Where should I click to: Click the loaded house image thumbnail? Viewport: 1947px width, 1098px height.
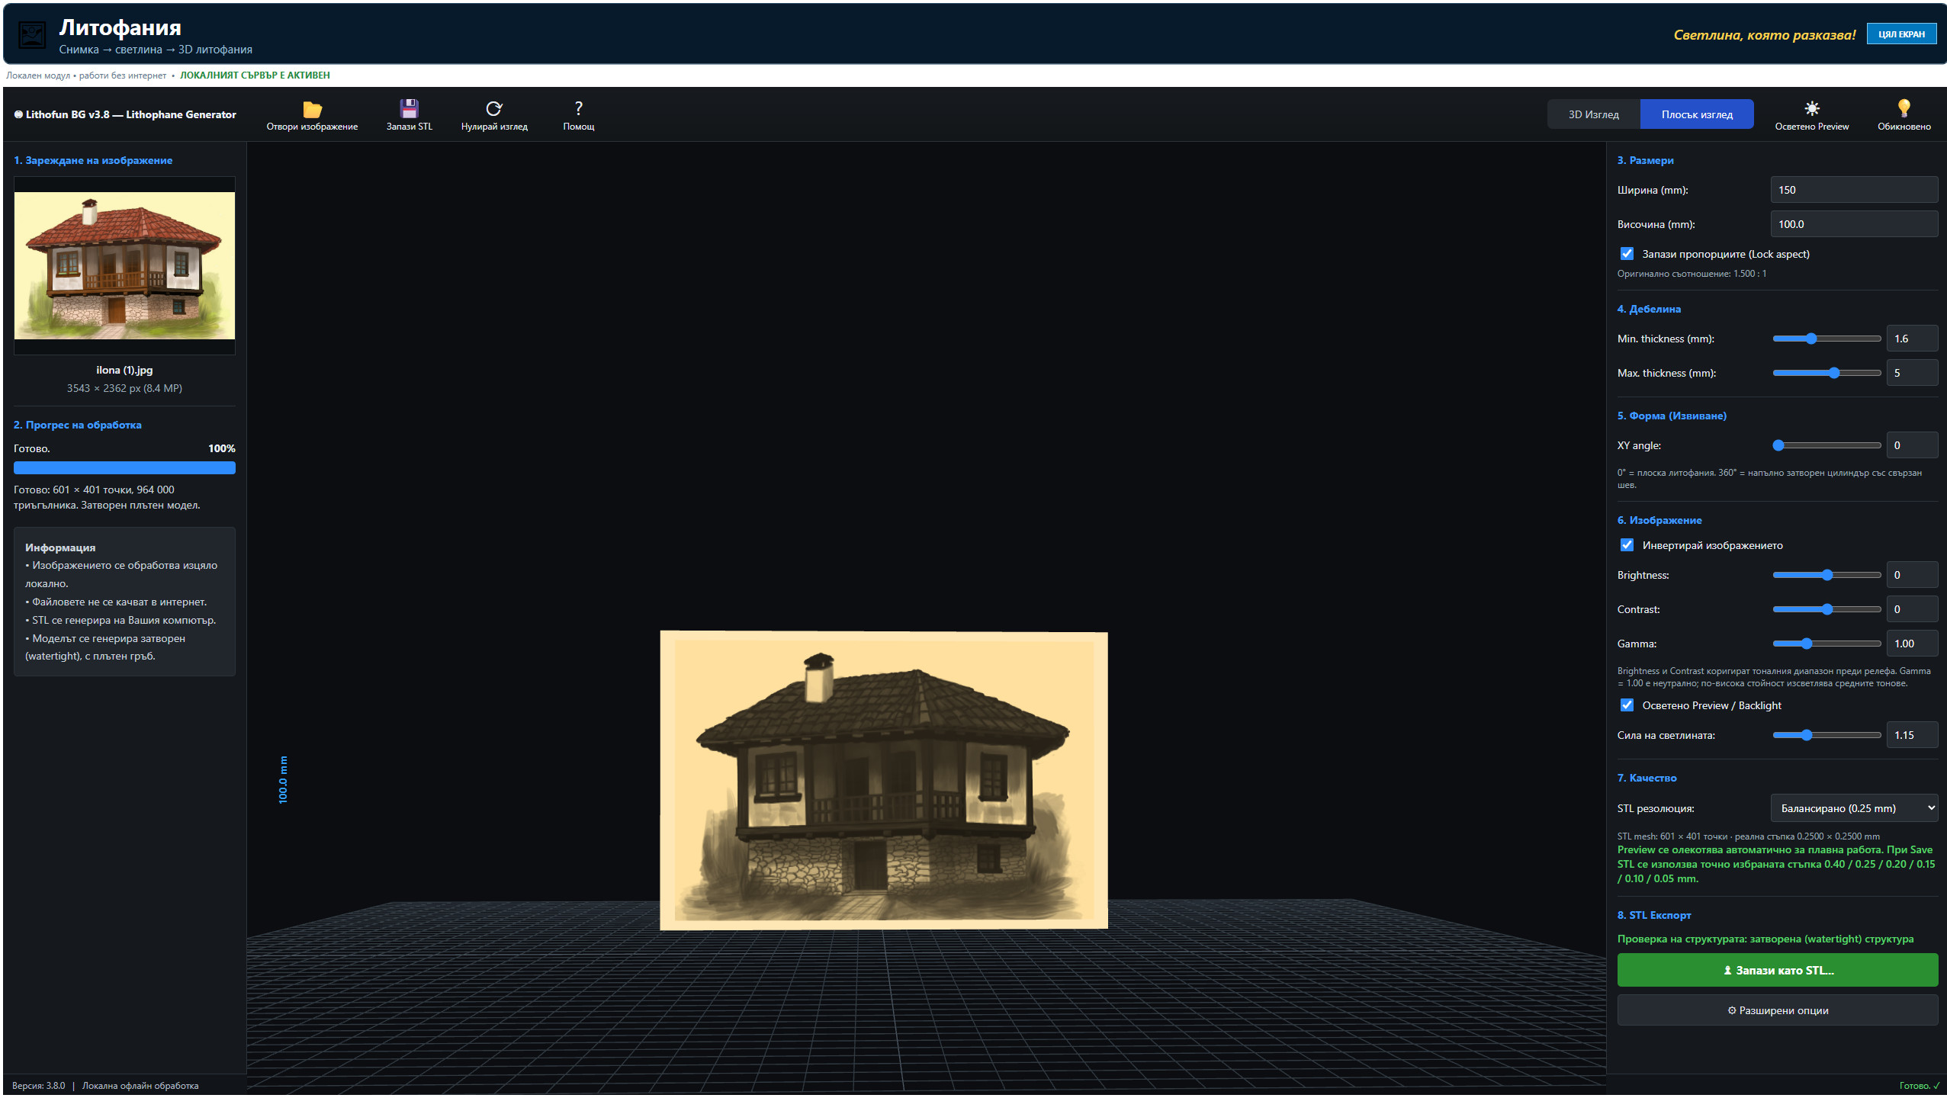pyautogui.click(x=124, y=266)
